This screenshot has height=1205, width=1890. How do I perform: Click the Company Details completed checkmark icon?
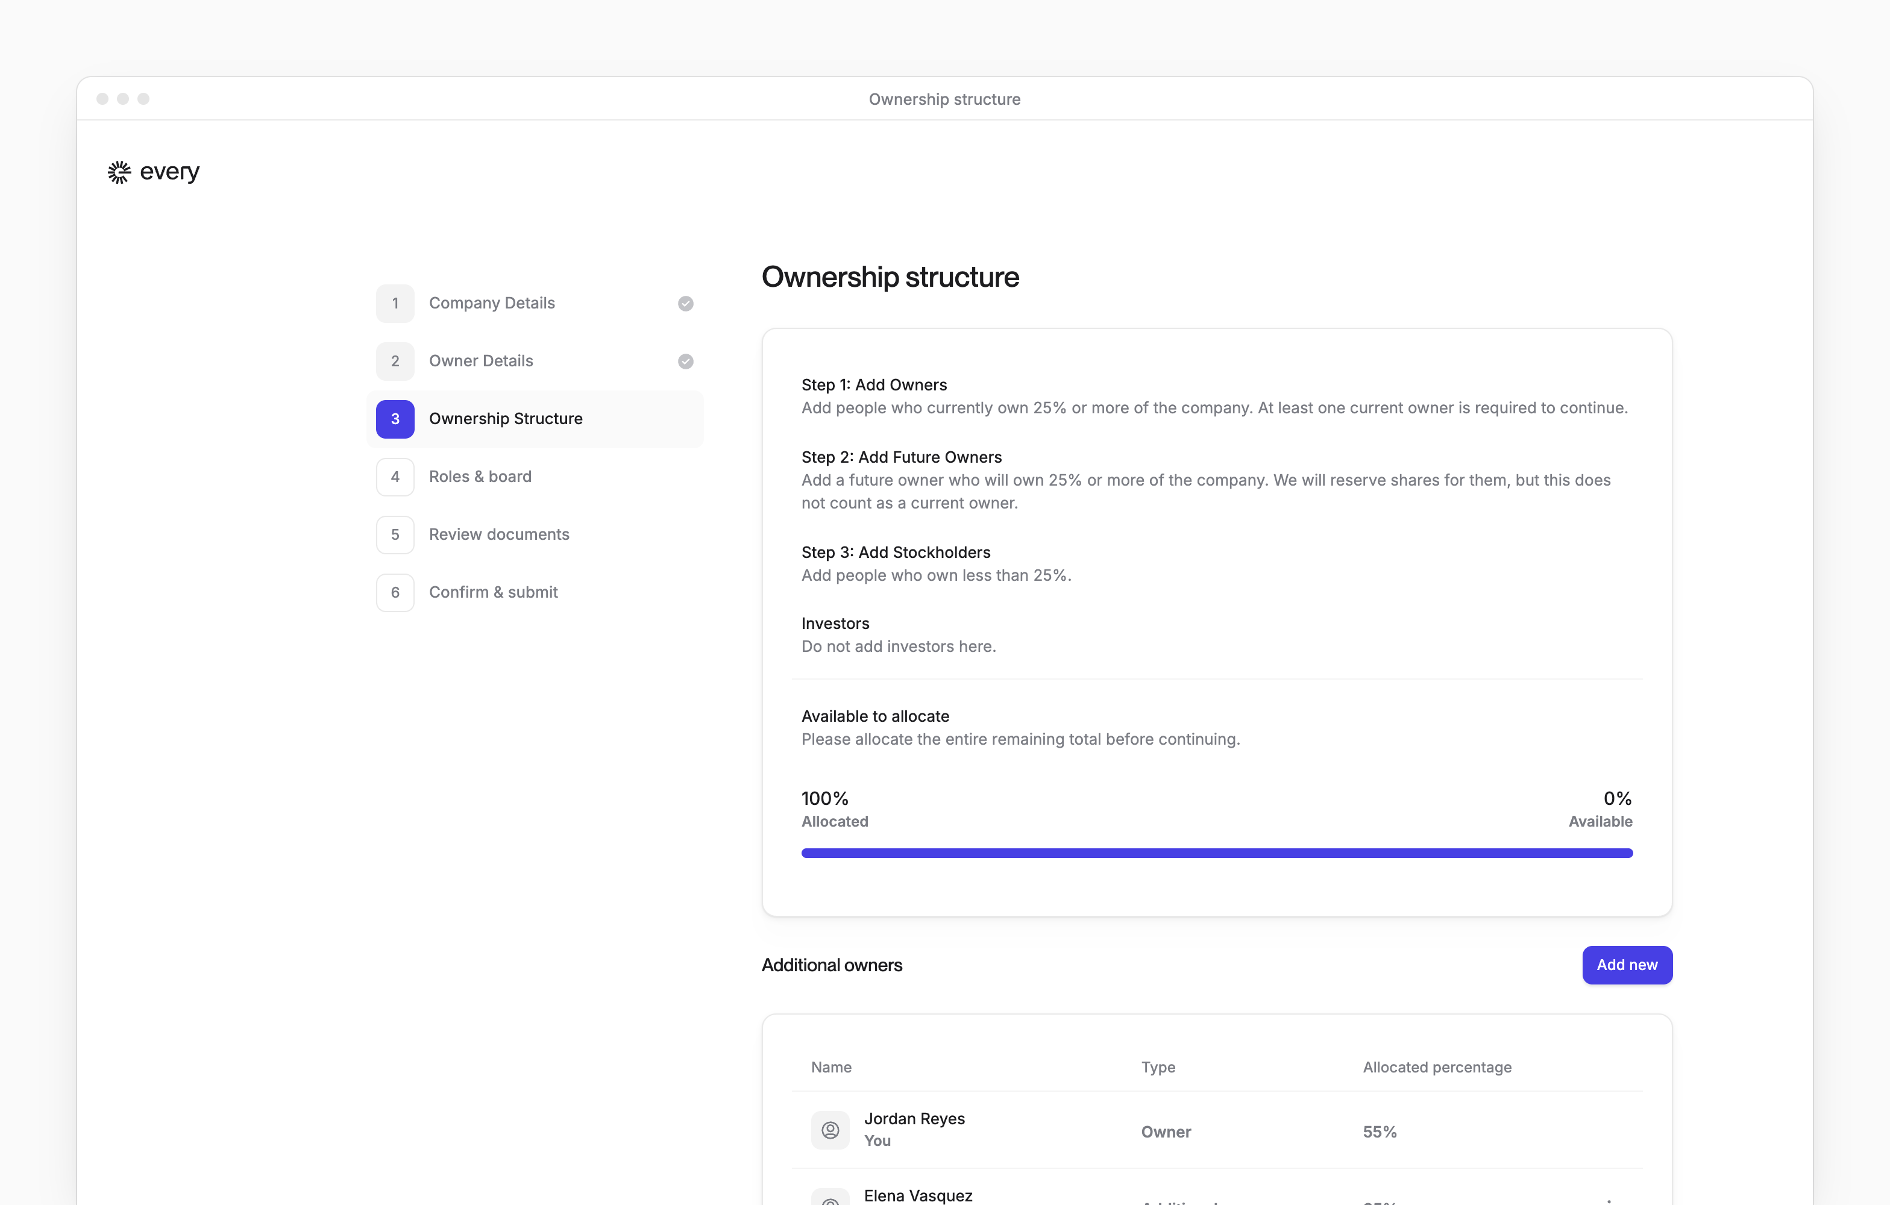(x=685, y=304)
